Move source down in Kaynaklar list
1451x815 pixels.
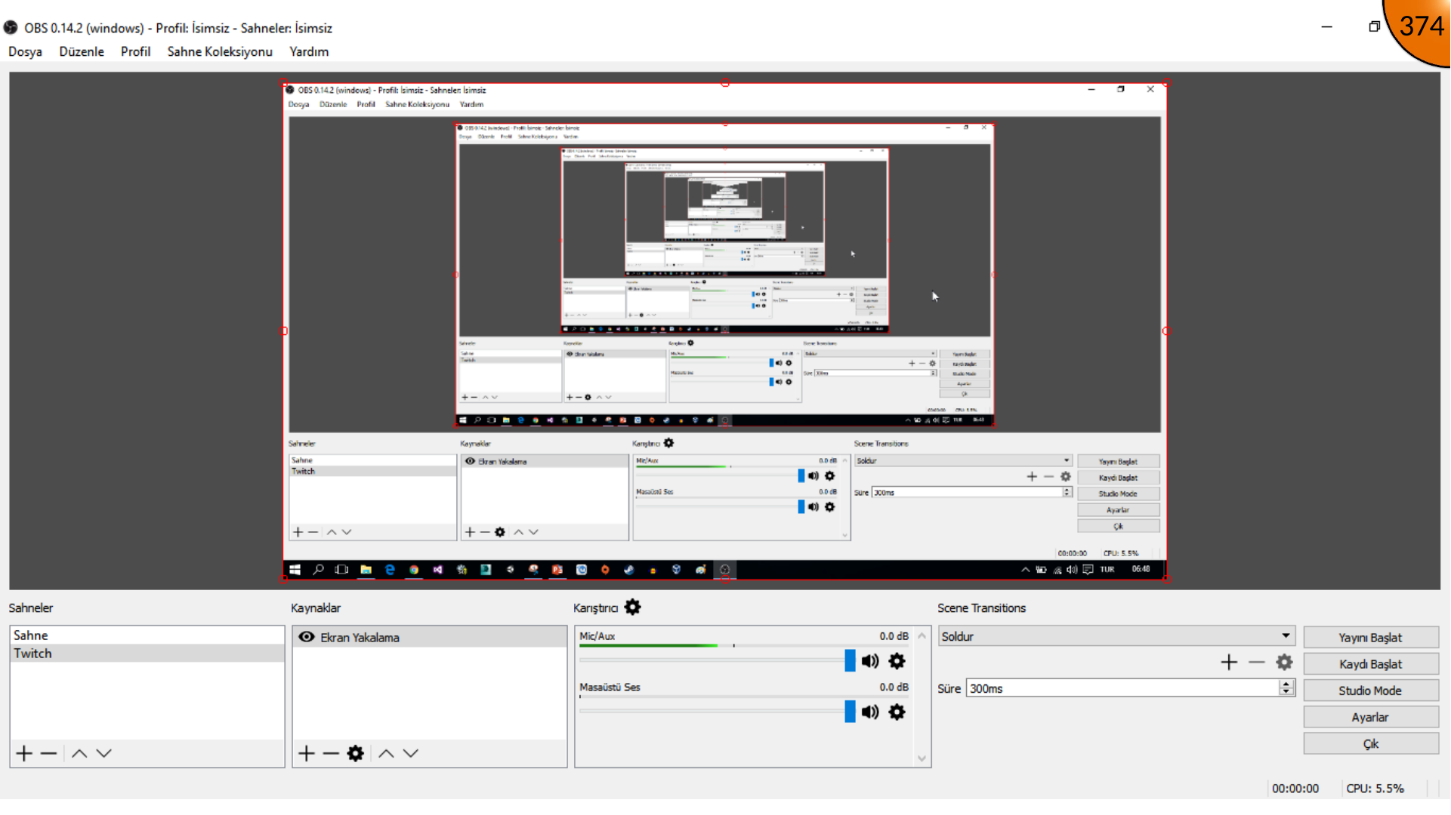point(411,753)
